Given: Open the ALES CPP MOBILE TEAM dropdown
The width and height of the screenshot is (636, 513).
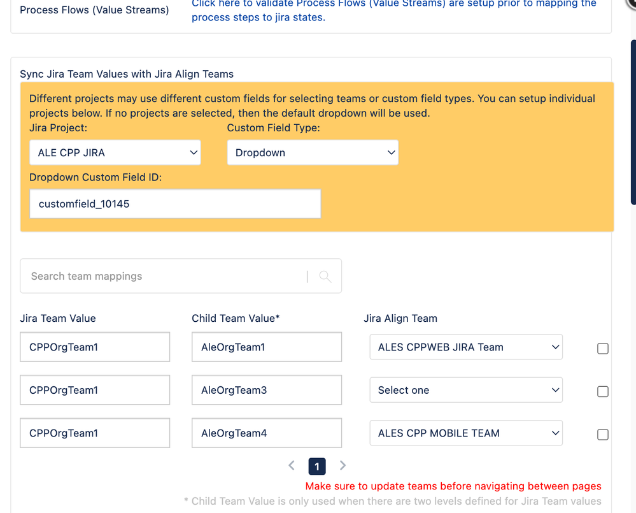Looking at the screenshot, I should pos(466,433).
